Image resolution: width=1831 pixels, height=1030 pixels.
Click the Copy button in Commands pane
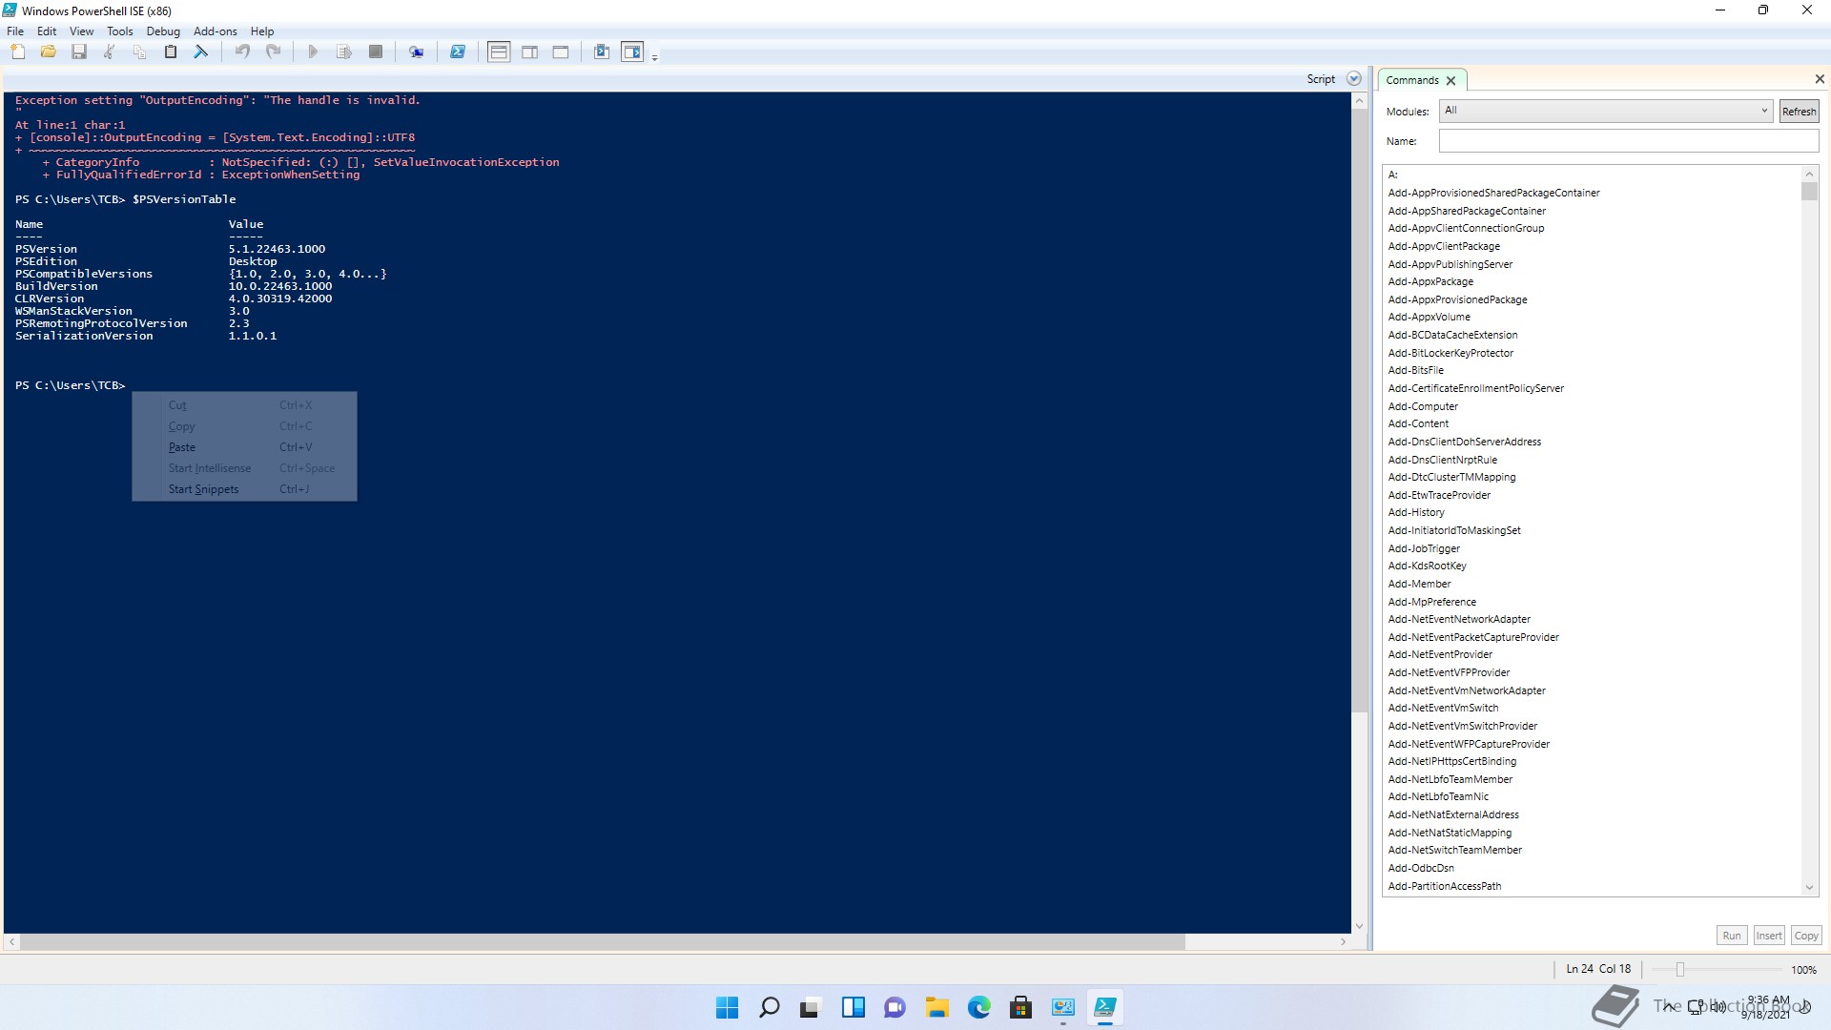(x=1806, y=936)
